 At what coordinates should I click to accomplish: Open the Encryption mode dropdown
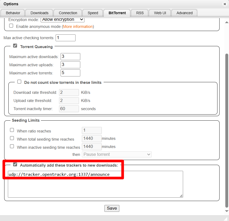coord(62,20)
